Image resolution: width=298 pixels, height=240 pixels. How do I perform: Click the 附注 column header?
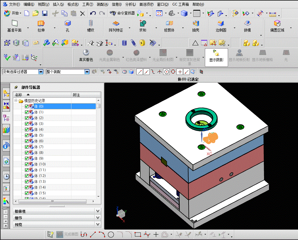[86, 95]
